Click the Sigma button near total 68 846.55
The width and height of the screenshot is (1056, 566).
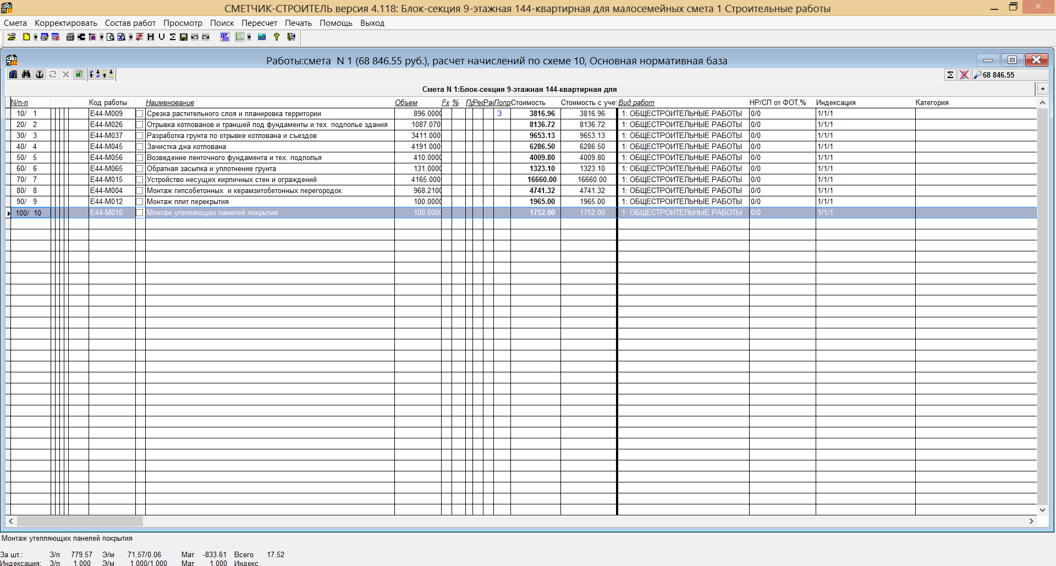coord(950,75)
